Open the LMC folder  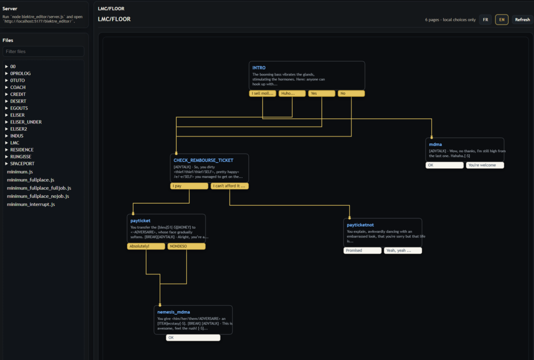15,143
